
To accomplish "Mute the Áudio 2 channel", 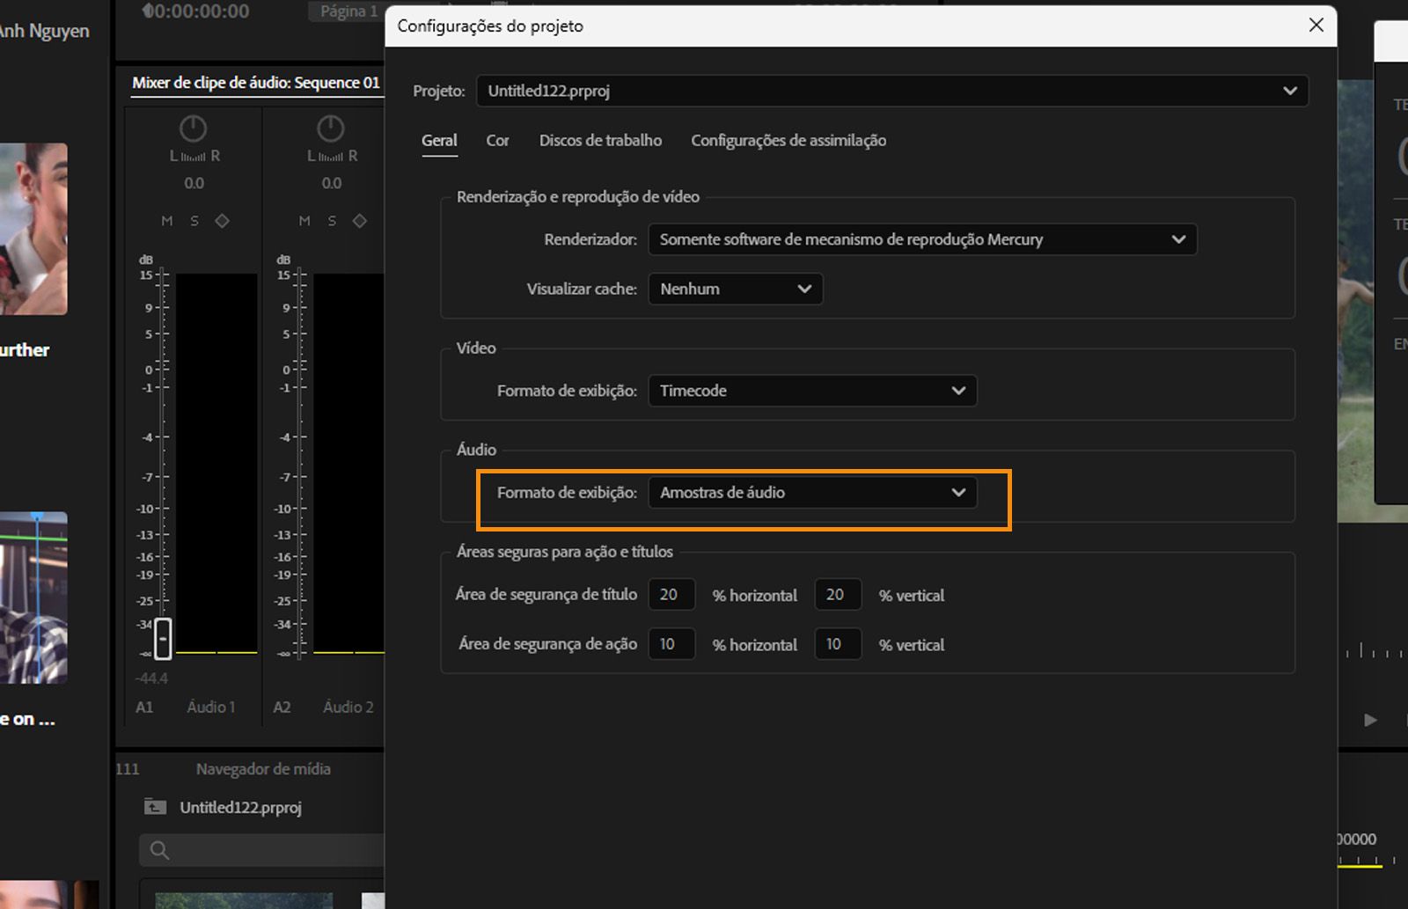I will pos(304,221).
